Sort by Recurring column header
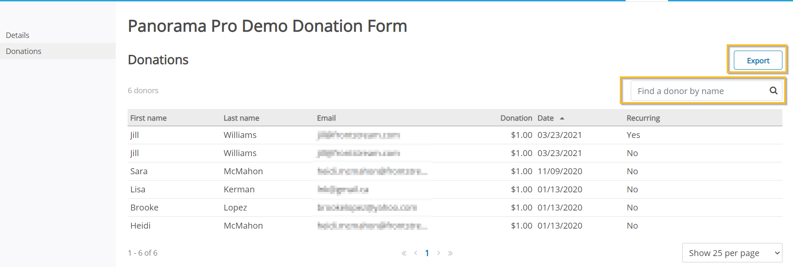Viewport: 793px width, 267px height. pos(643,118)
